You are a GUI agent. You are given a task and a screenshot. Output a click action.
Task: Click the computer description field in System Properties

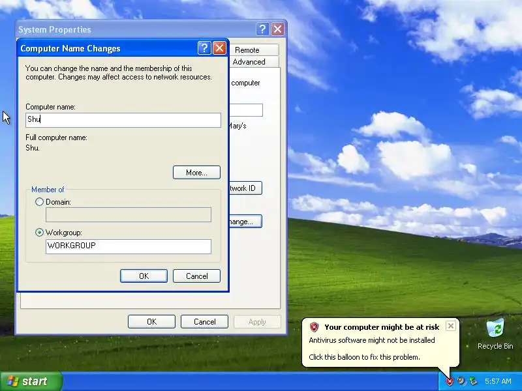pyautogui.click(x=246, y=110)
